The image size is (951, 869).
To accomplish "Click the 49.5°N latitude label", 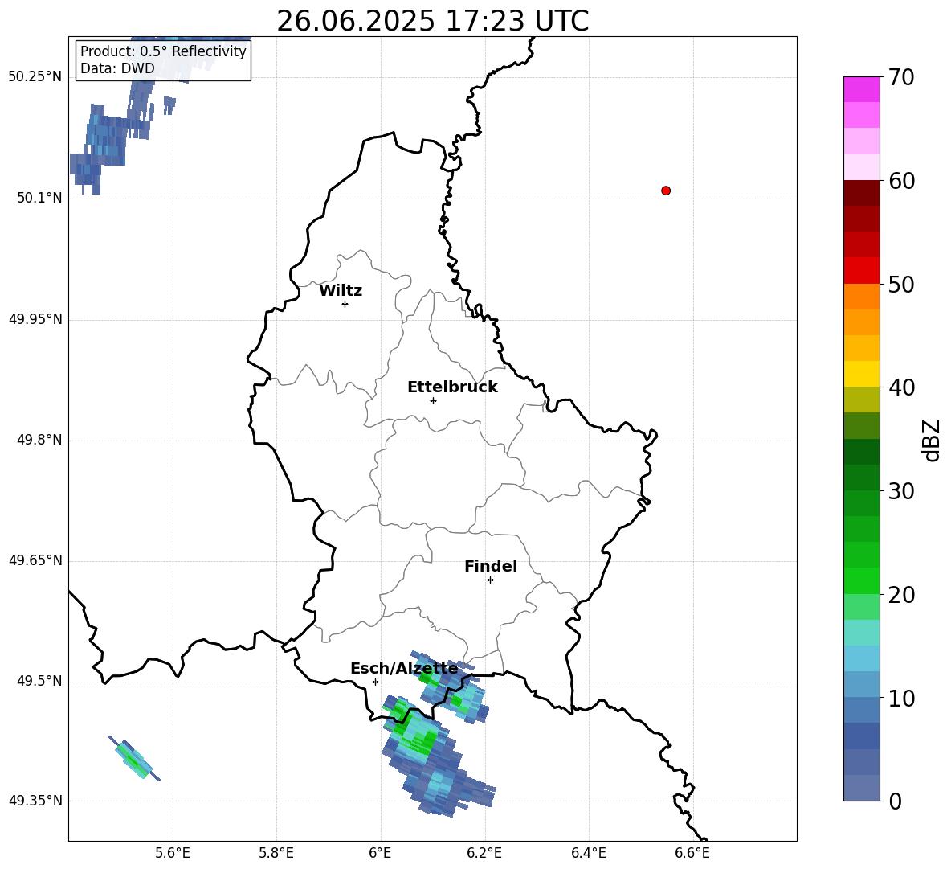I will pyautogui.click(x=39, y=681).
